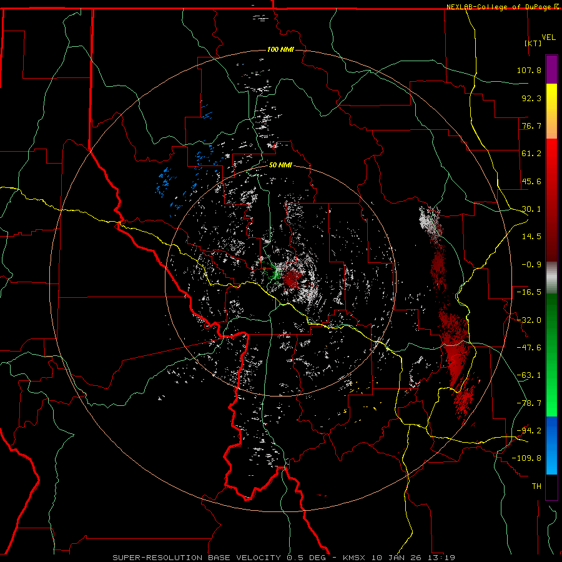
Task: Select the -94.2 velocity scale value
Action: pyautogui.click(x=529, y=431)
